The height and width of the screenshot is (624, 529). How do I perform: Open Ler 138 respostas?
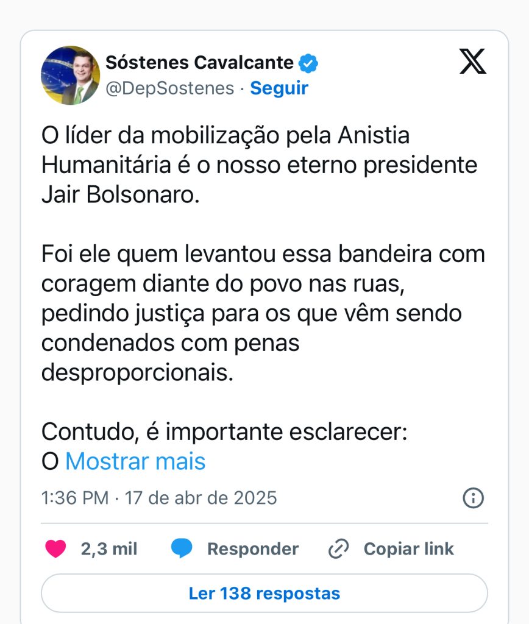click(264, 593)
